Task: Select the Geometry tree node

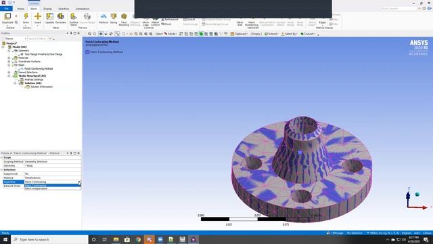Action: [24, 51]
